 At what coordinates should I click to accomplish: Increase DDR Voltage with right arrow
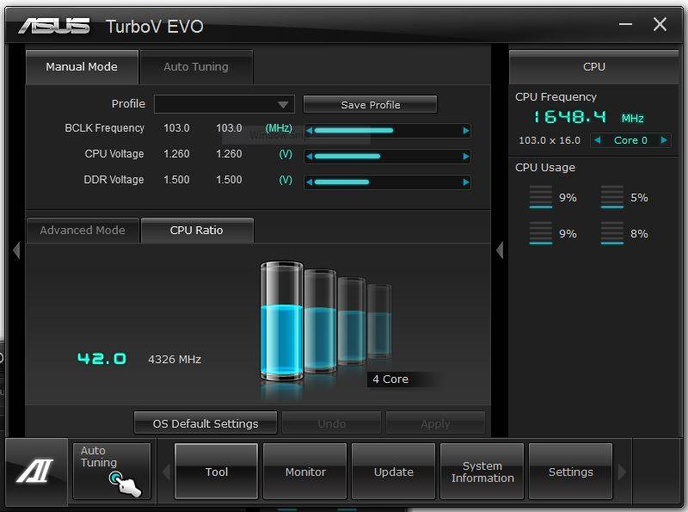(x=466, y=182)
